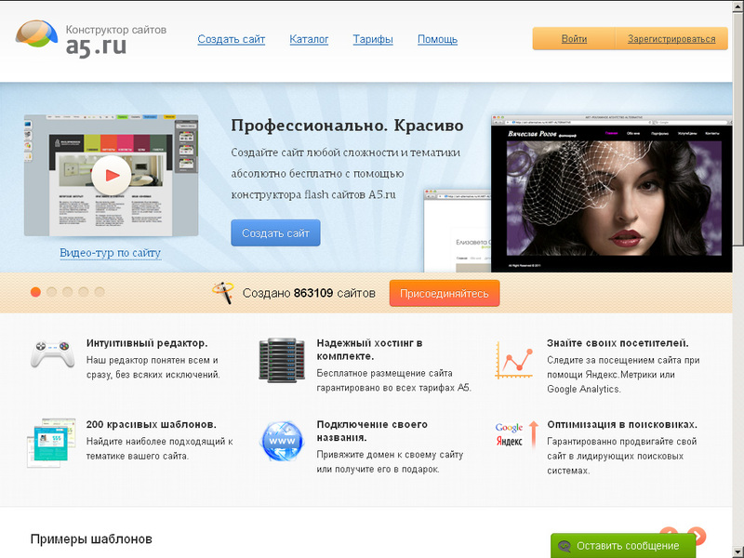This screenshot has width=744, height=558.
Task: Click the Войти login button
Action: [574, 39]
